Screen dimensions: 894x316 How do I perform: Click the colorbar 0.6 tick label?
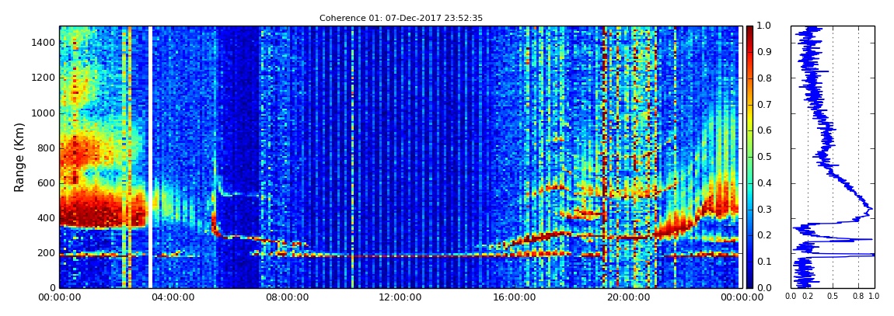click(763, 131)
